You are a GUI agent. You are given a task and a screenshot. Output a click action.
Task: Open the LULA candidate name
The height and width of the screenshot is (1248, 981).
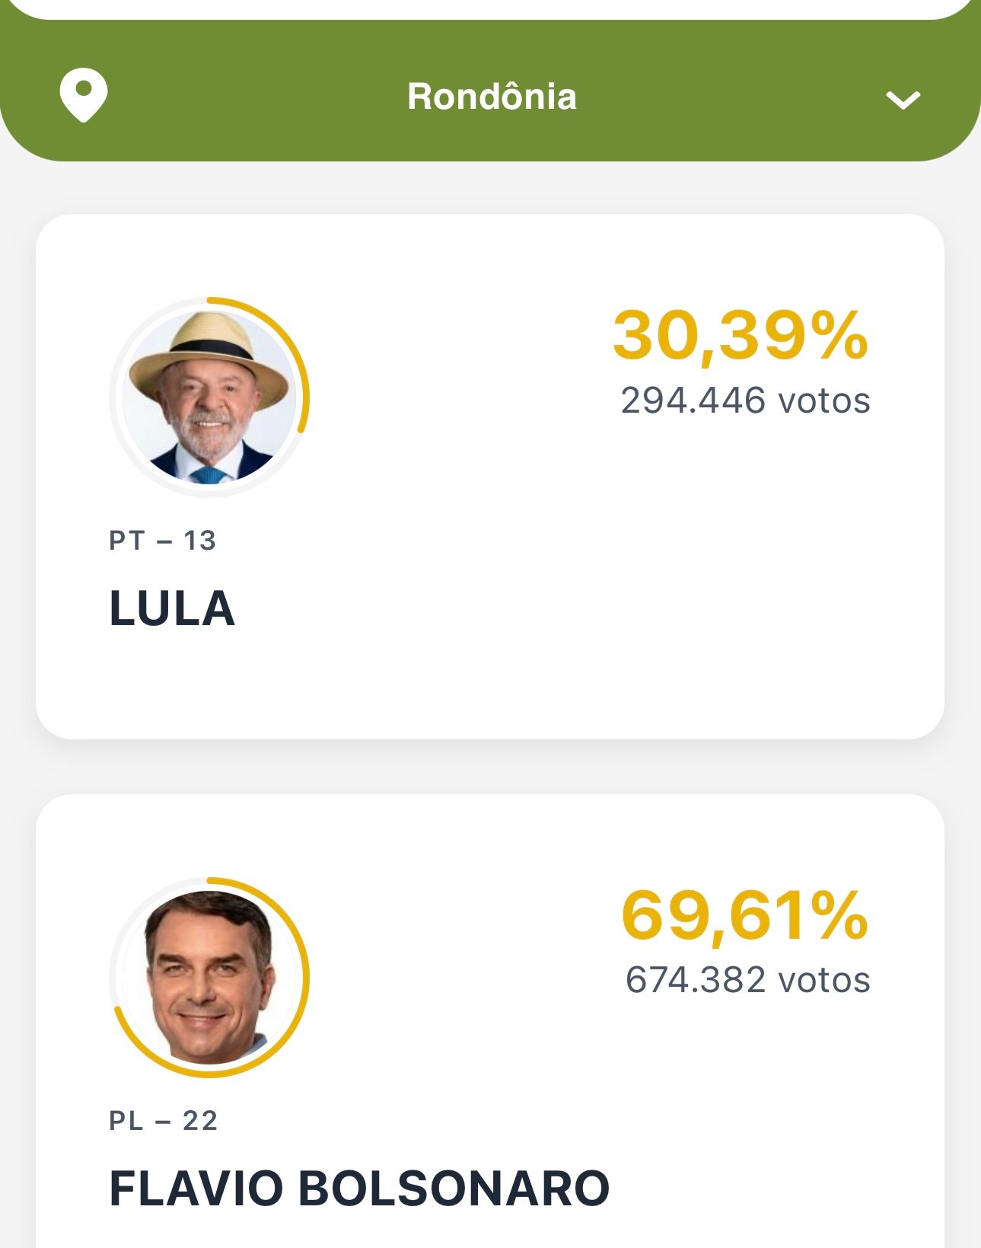point(172,608)
